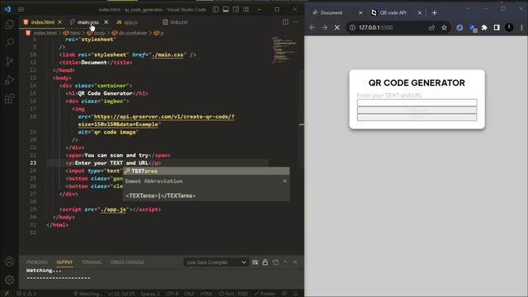528x297 pixels.
Task: Click the minimap preview in the editor
Action: click(x=284, y=49)
